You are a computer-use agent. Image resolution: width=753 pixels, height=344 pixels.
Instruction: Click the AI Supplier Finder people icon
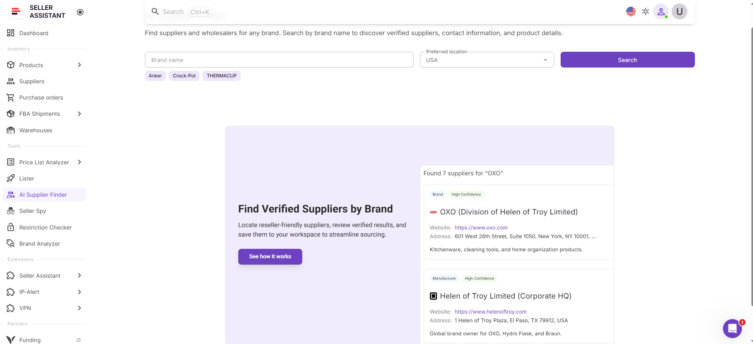coord(11,195)
